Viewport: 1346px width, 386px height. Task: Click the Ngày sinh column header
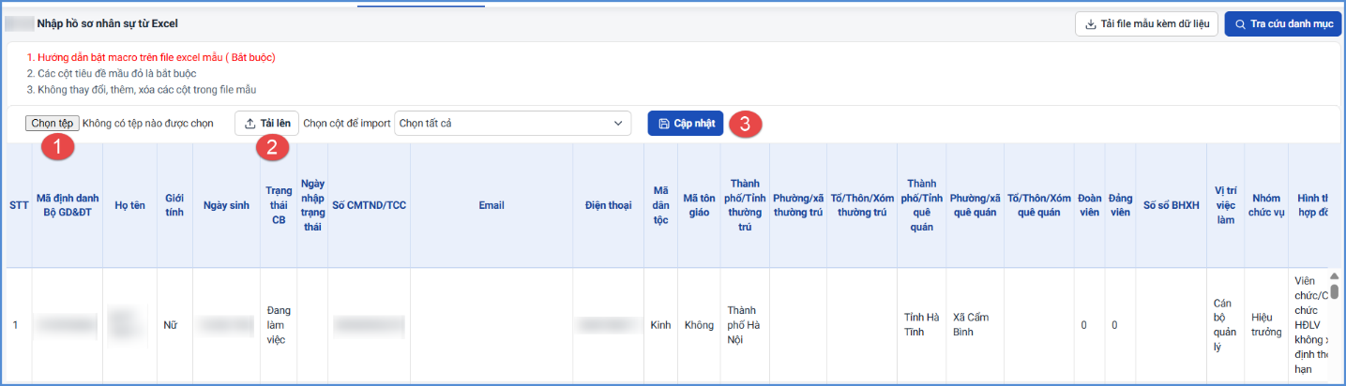pos(225,205)
